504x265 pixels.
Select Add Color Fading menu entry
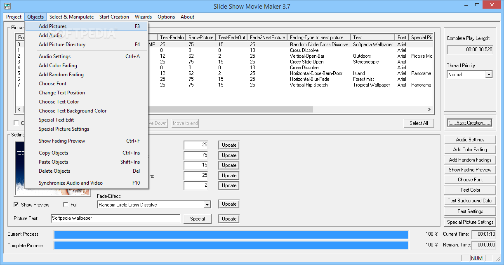[87, 66]
